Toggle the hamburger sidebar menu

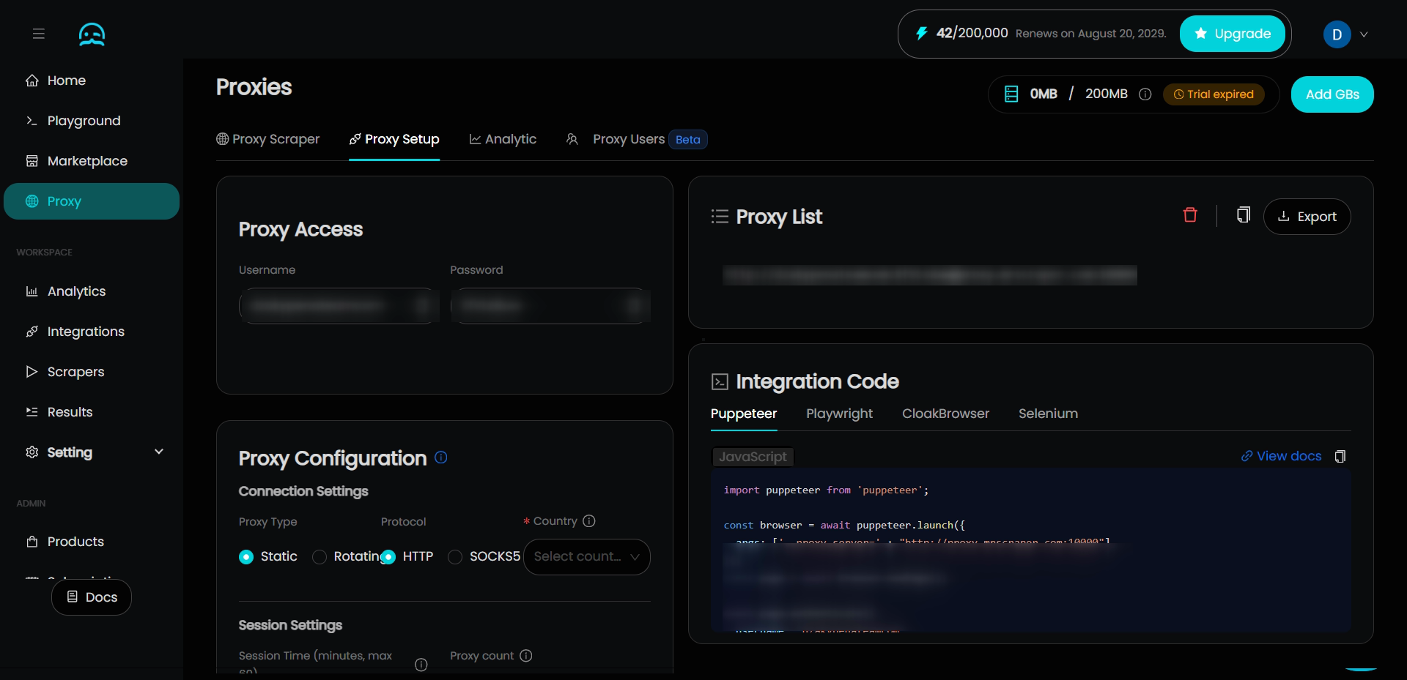39,34
